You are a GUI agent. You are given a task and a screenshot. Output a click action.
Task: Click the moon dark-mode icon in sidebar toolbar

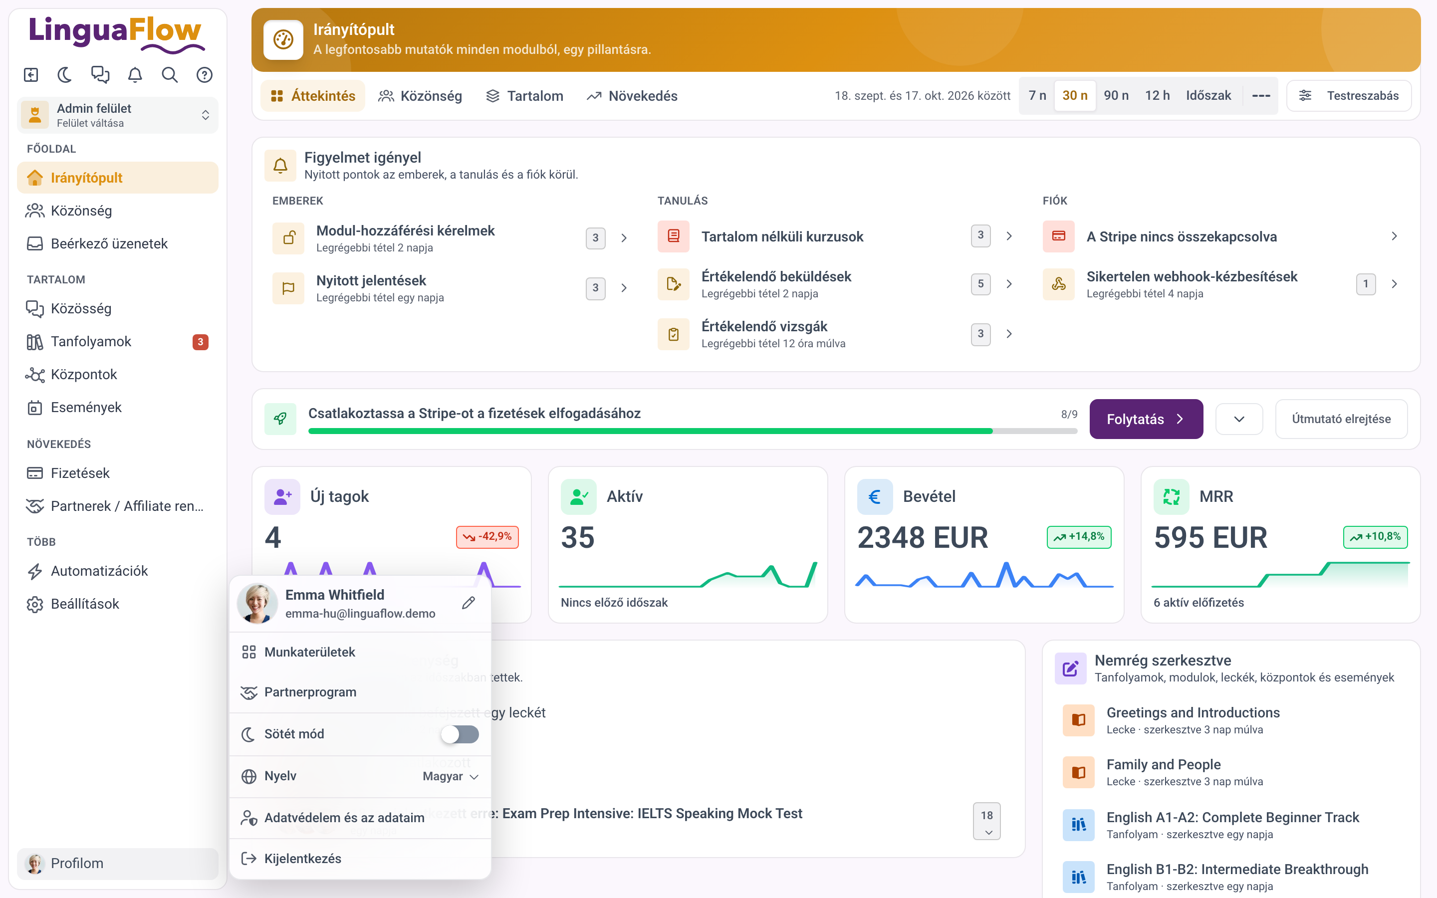[65, 75]
